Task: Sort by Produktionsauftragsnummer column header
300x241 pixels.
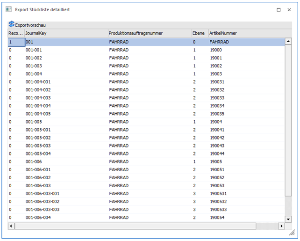Action: coord(149,33)
